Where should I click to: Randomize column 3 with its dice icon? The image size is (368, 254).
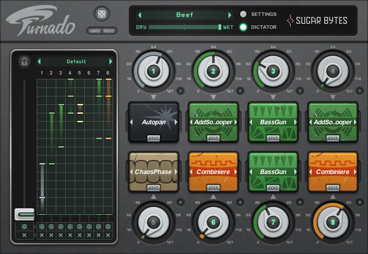tap(61, 227)
